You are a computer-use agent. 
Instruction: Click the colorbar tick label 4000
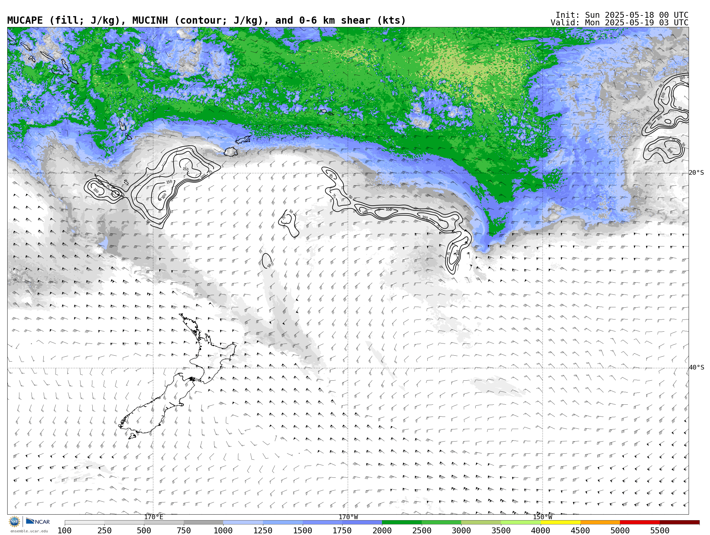(x=541, y=530)
